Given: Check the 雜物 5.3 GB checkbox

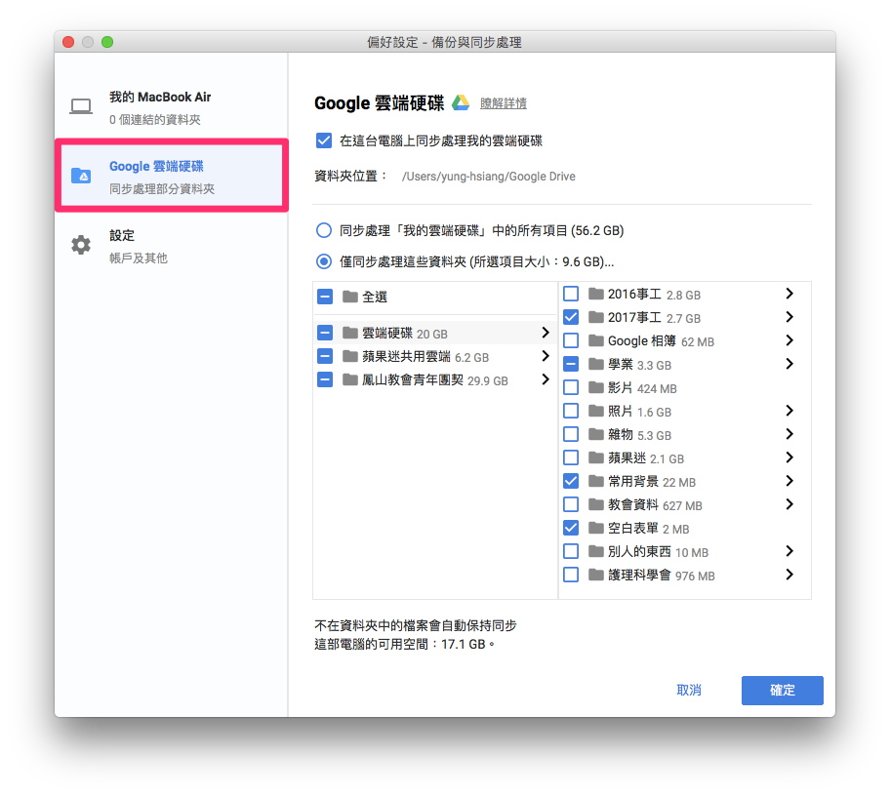Looking at the screenshot, I should click(571, 434).
